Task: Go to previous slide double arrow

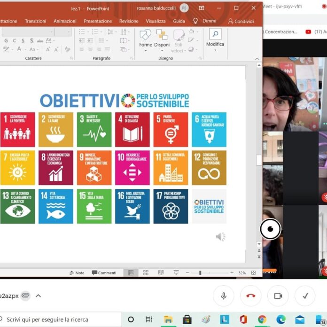Action: 259,250
